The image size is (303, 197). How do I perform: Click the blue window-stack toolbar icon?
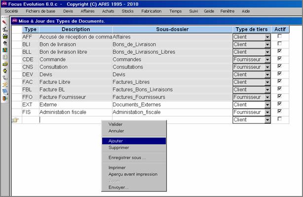click(x=5, y=92)
